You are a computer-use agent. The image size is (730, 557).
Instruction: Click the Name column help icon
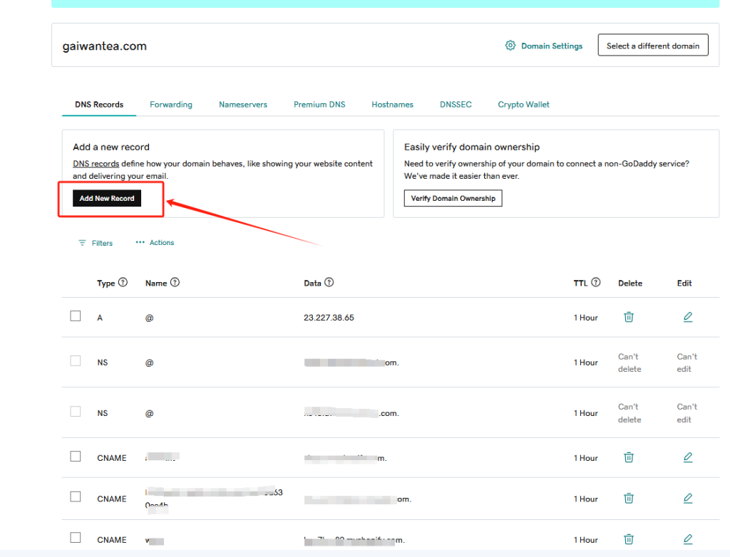(x=175, y=282)
